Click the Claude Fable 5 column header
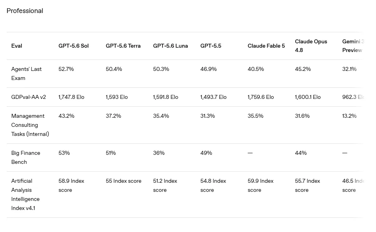 click(266, 46)
